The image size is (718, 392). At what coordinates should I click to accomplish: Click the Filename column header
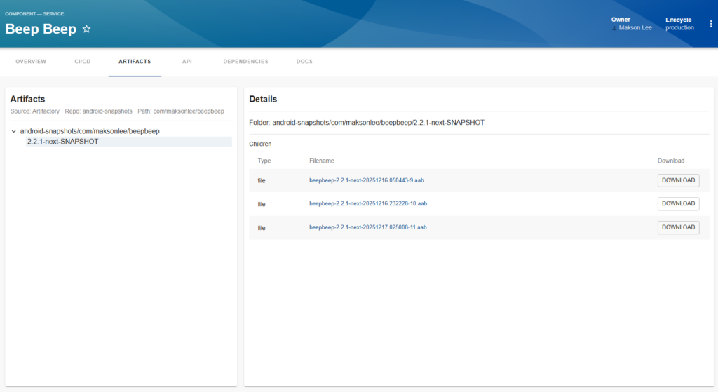[321, 161]
